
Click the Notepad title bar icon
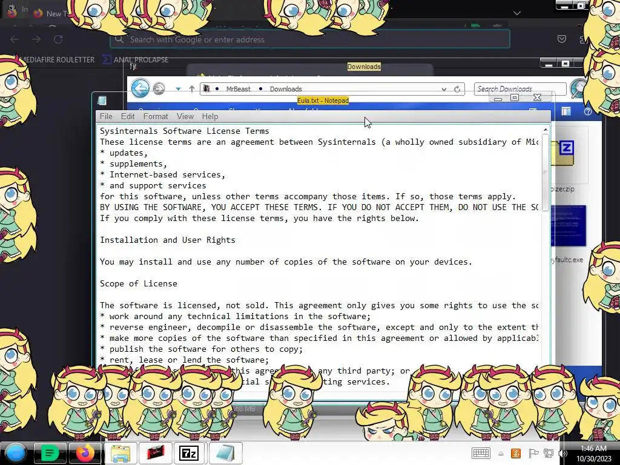(102, 101)
